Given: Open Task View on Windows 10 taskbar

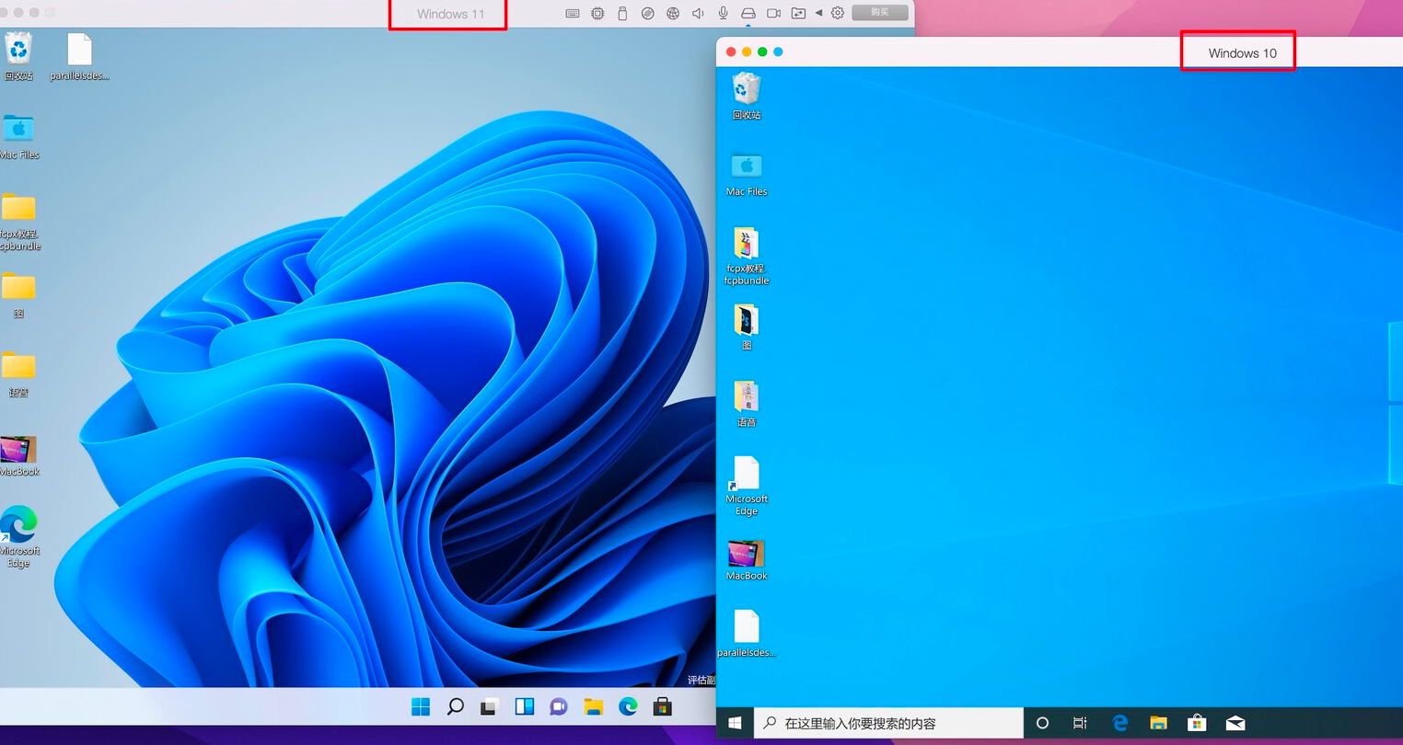Looking at the screenshot, I should [1081, 723].
